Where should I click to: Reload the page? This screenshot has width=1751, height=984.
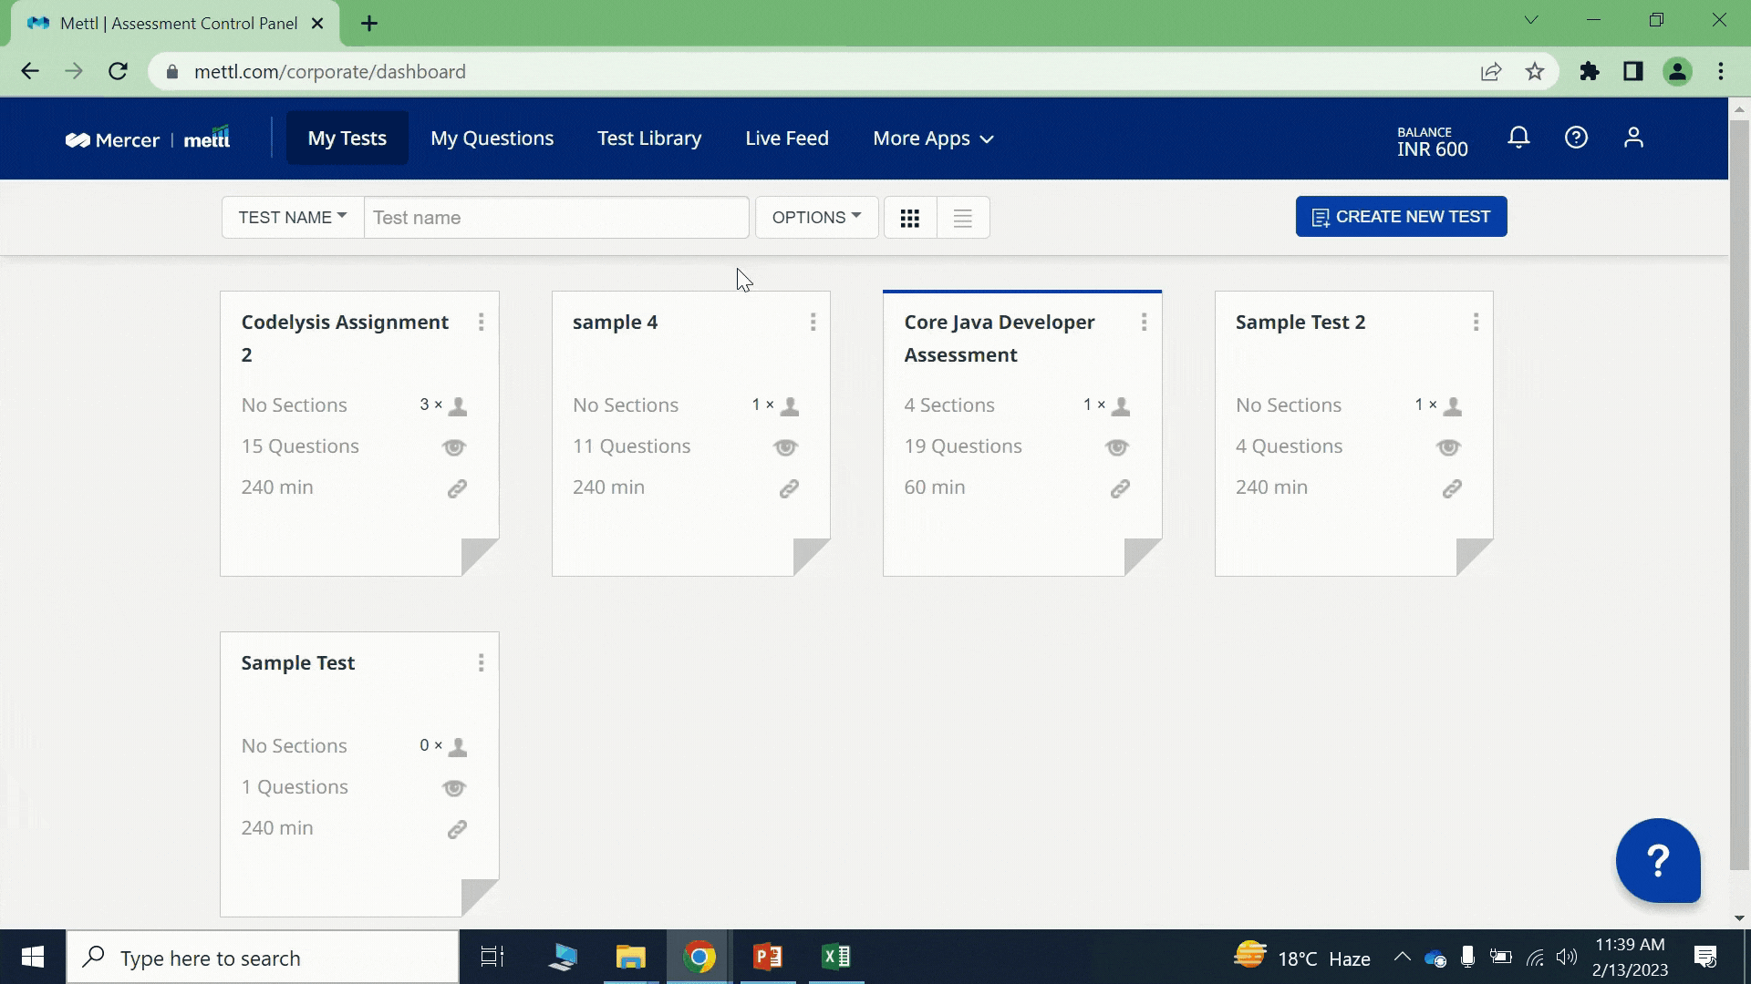click(118, 71)
